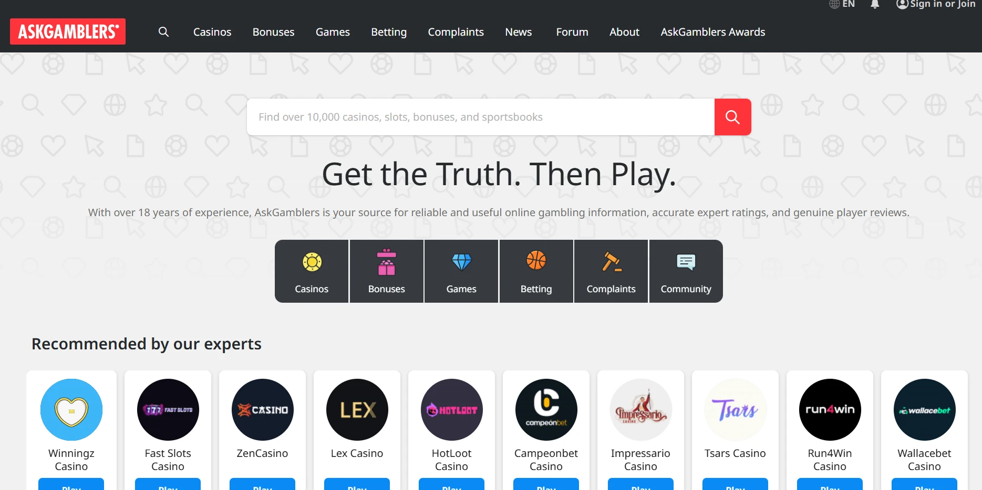This screenshot has width=982, height=490.
Task: Click the AskGamblers logo
Action: (x=68, y=31)
